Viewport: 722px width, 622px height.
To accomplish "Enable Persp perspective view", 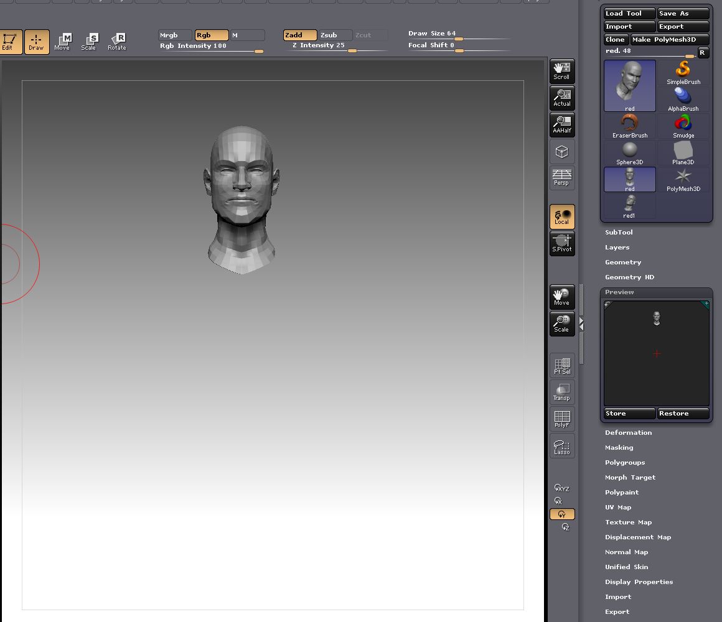I will 561,178.
